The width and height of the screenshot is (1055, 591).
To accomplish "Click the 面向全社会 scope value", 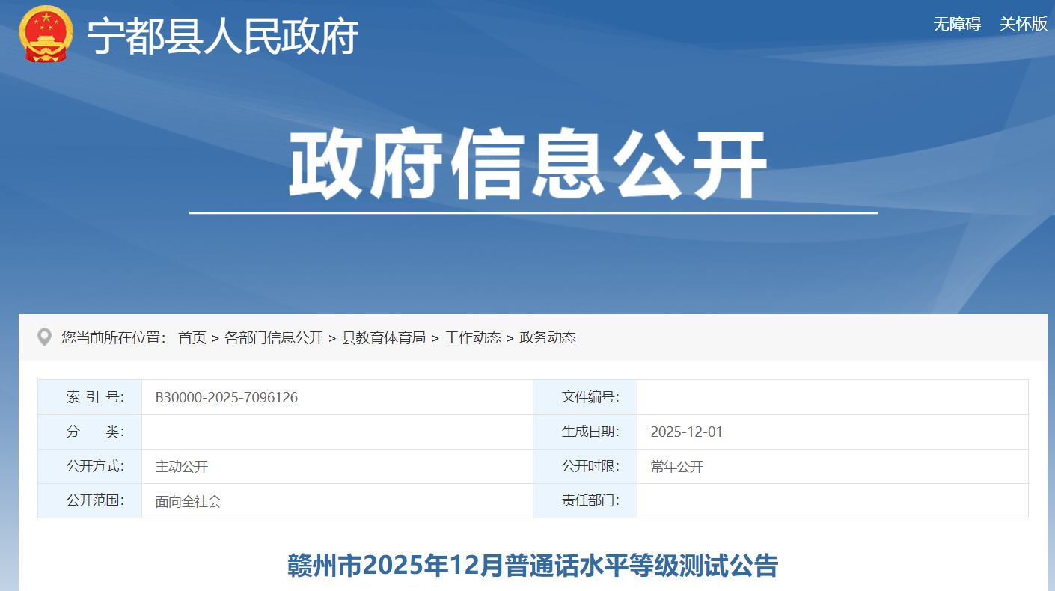I will click(x=189, y=501).
